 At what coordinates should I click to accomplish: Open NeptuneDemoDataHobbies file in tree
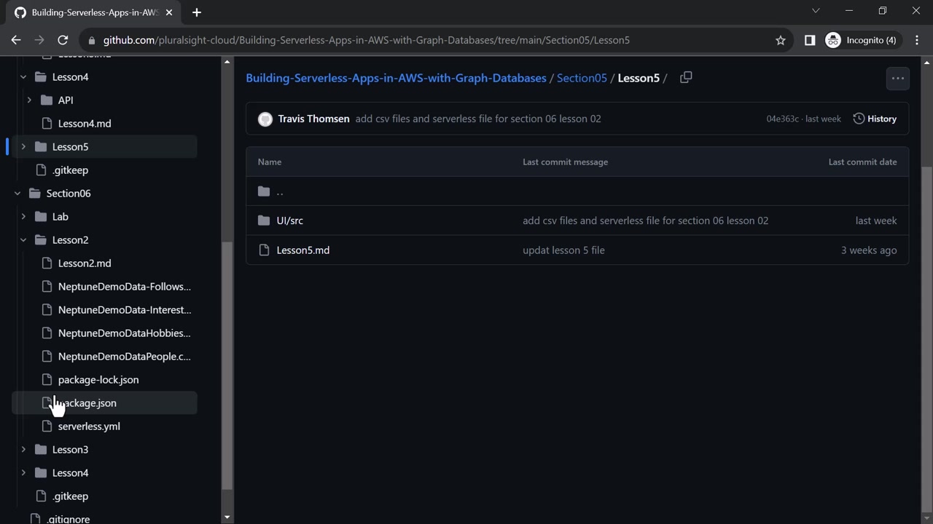point(125,333)
